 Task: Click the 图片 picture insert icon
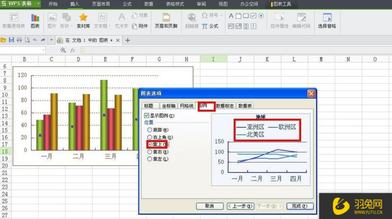click(x=52, y=21)
